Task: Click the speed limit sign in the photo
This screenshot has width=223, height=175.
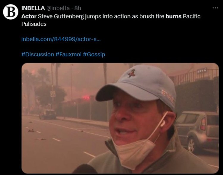Action: (53, 94)
